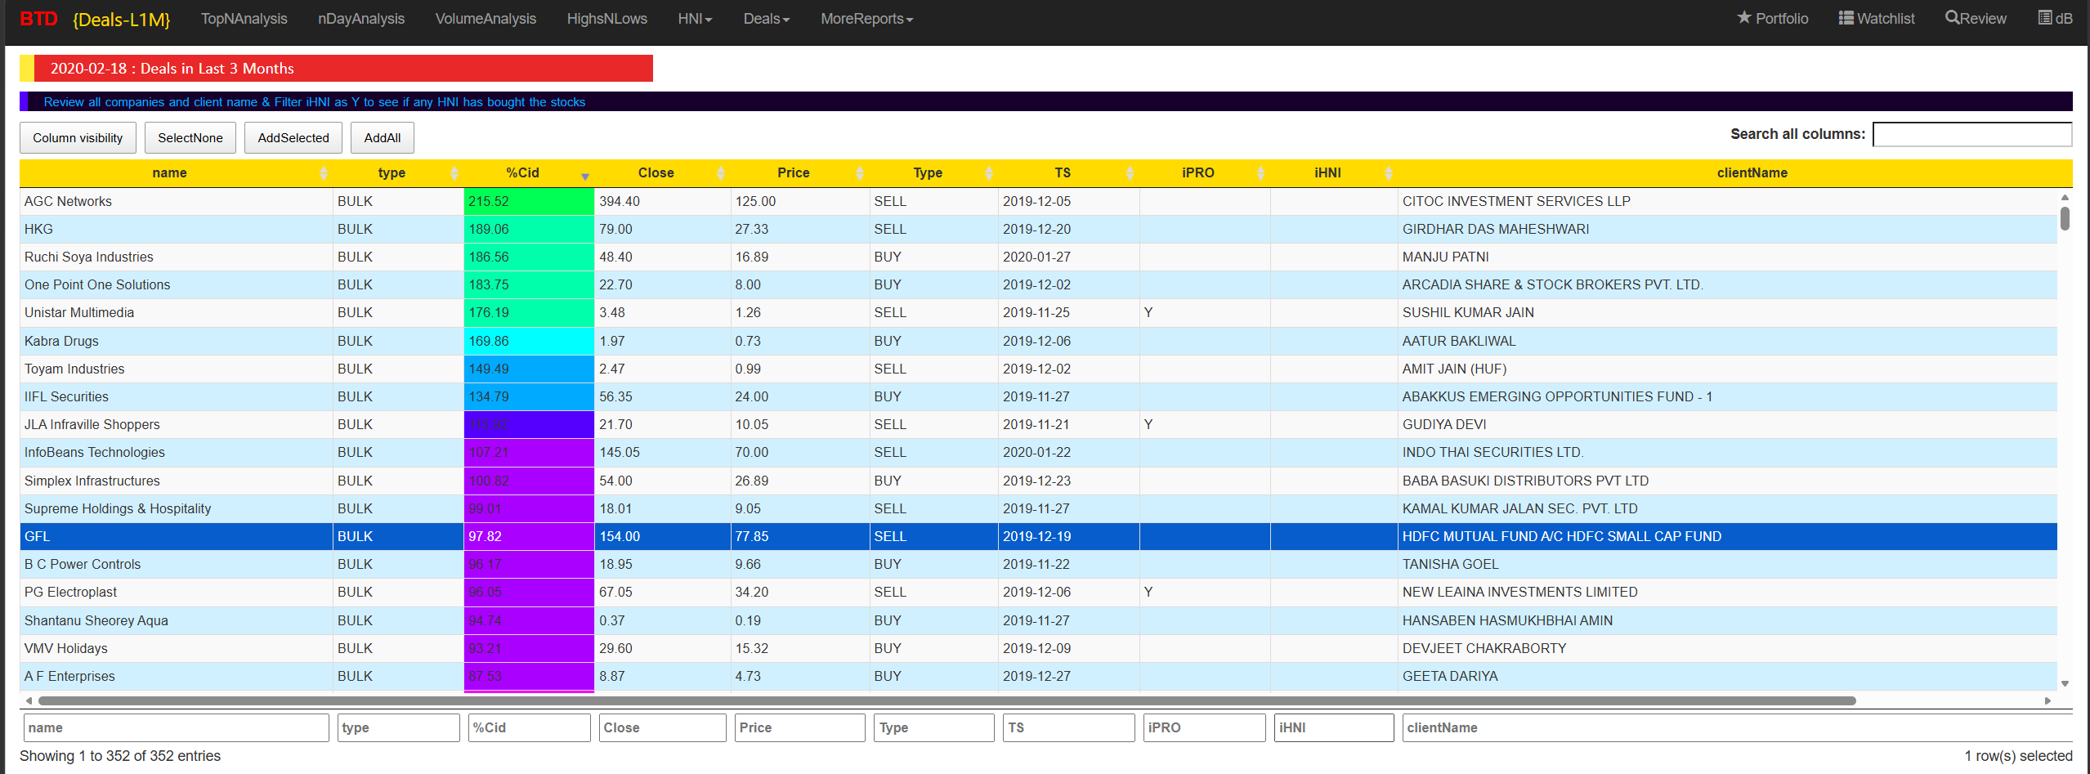Click the Type filter input field
The image size is (2090, 774).
934,727
